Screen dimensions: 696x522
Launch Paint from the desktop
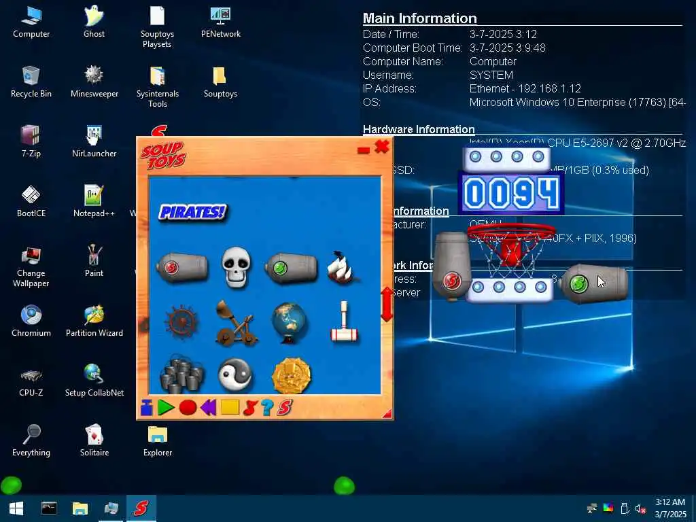coord(94,262)
